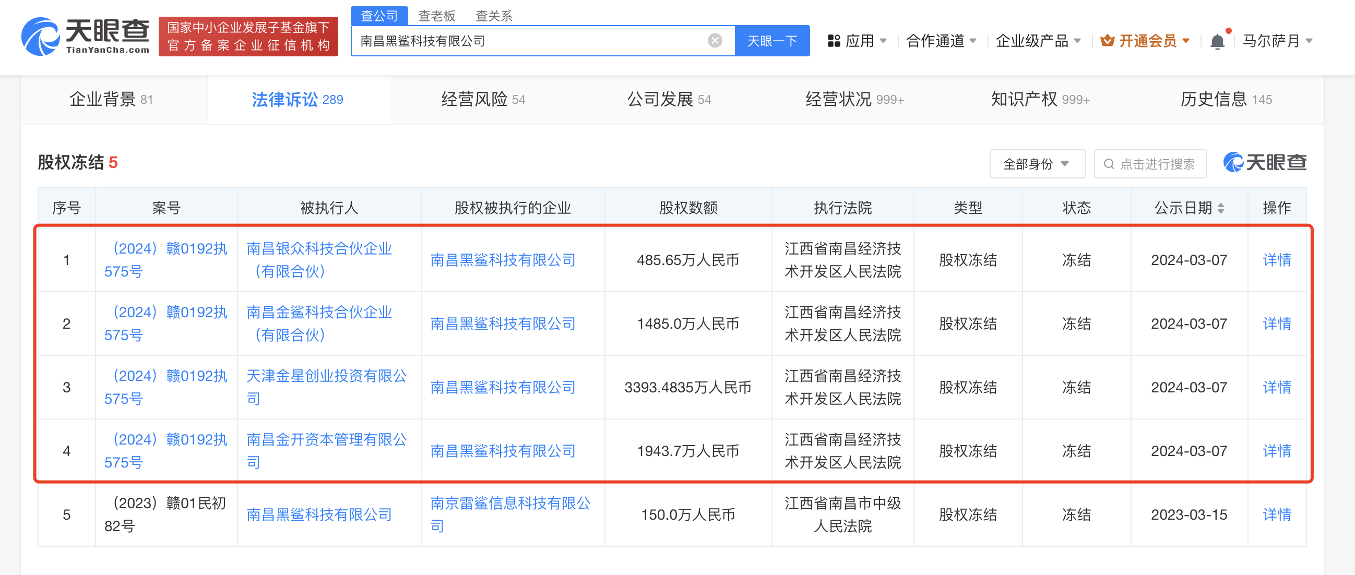
Task: Expand 合作通道 dropdown
Action: (x=941, y=41)
